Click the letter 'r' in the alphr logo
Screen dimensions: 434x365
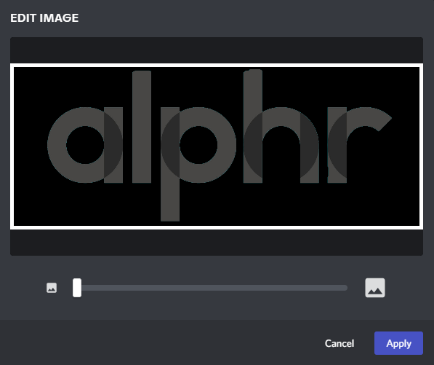coord(359,145)
